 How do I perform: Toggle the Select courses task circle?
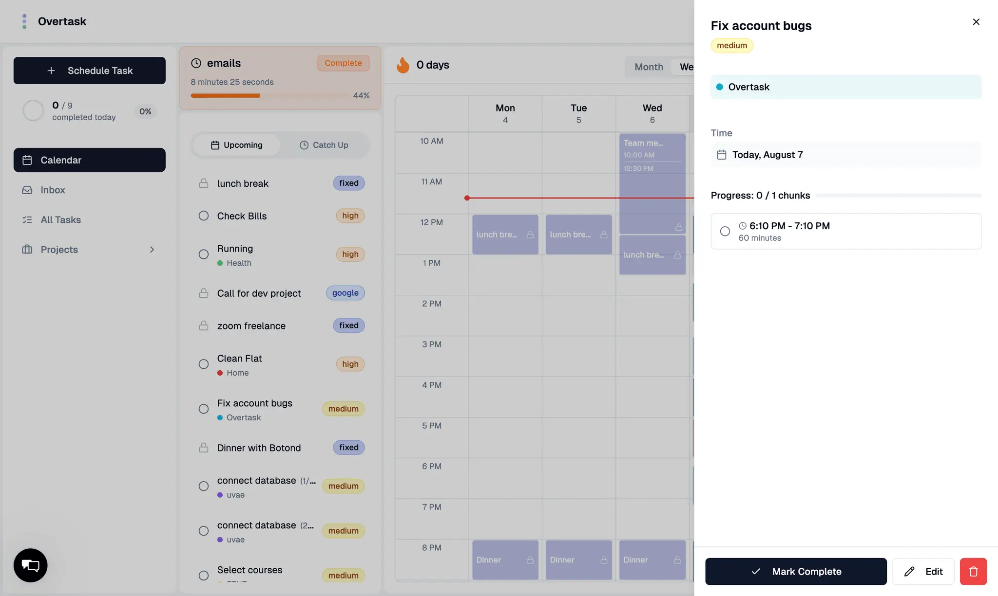coord(204,576)
